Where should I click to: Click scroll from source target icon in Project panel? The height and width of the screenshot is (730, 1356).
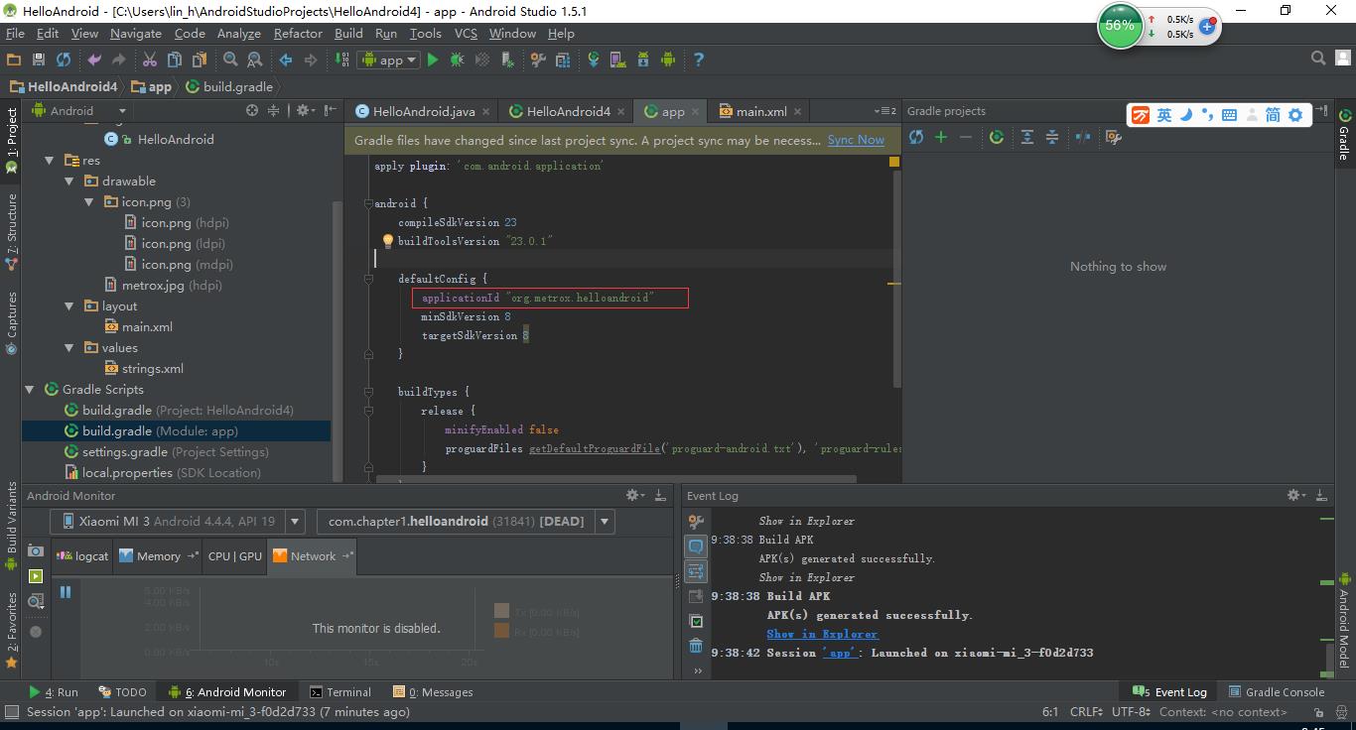[x=252, y=110]
